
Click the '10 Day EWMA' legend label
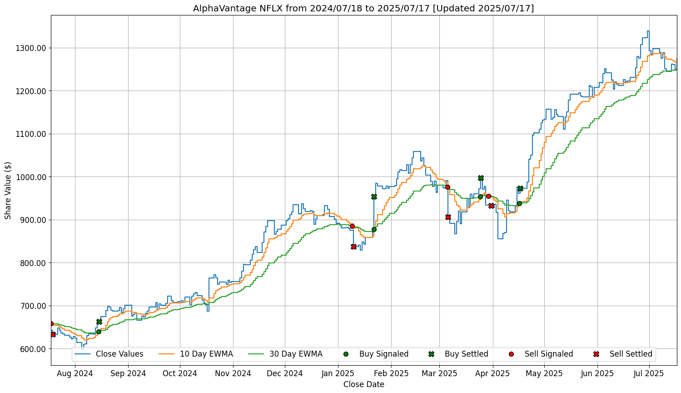click(x=206, y=354)
